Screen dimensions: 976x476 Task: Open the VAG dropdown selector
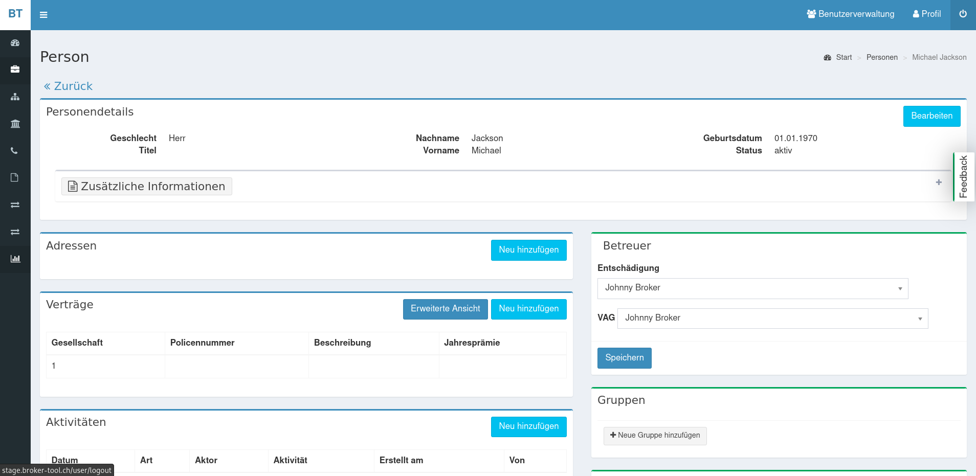pos(772,318)
